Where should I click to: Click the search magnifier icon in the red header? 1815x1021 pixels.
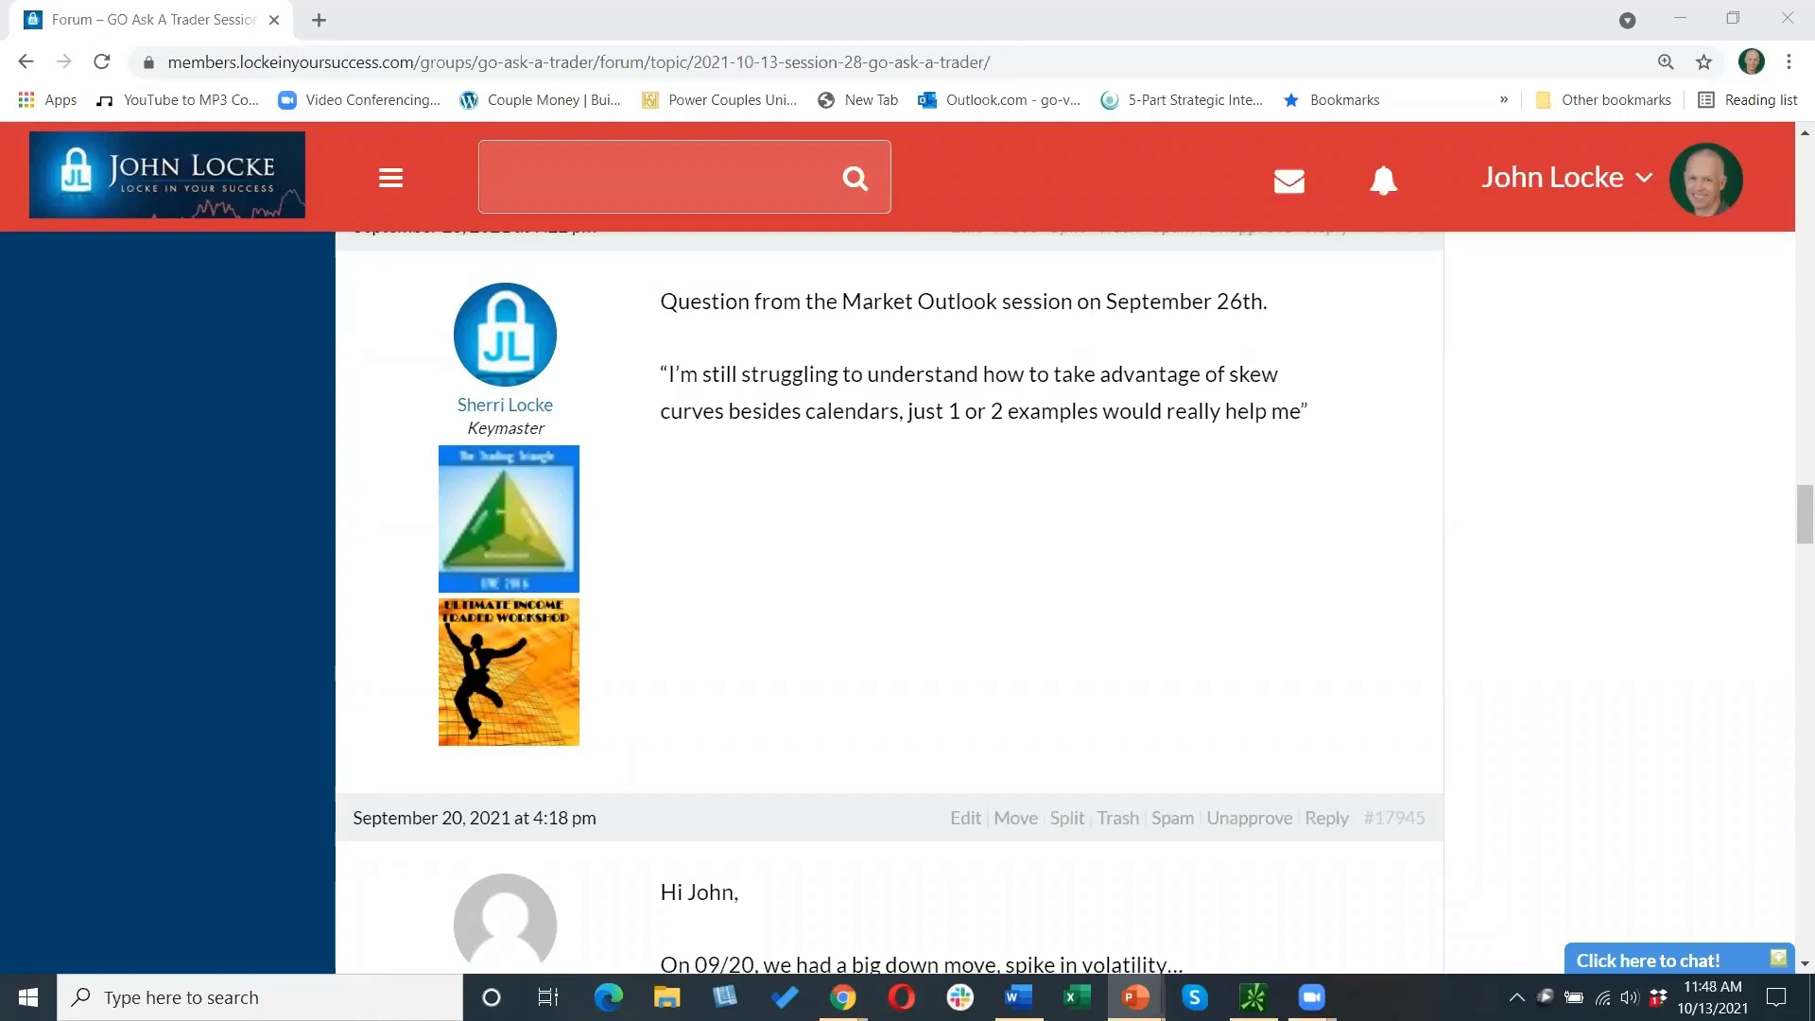pos(855,178)
